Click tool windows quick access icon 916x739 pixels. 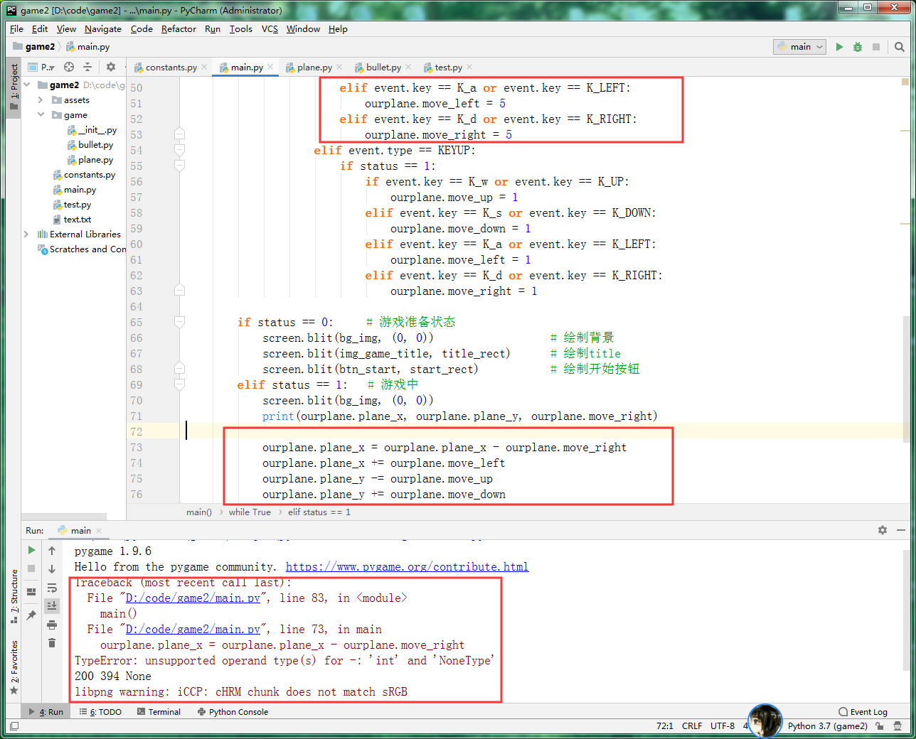[x=14, y=726]
